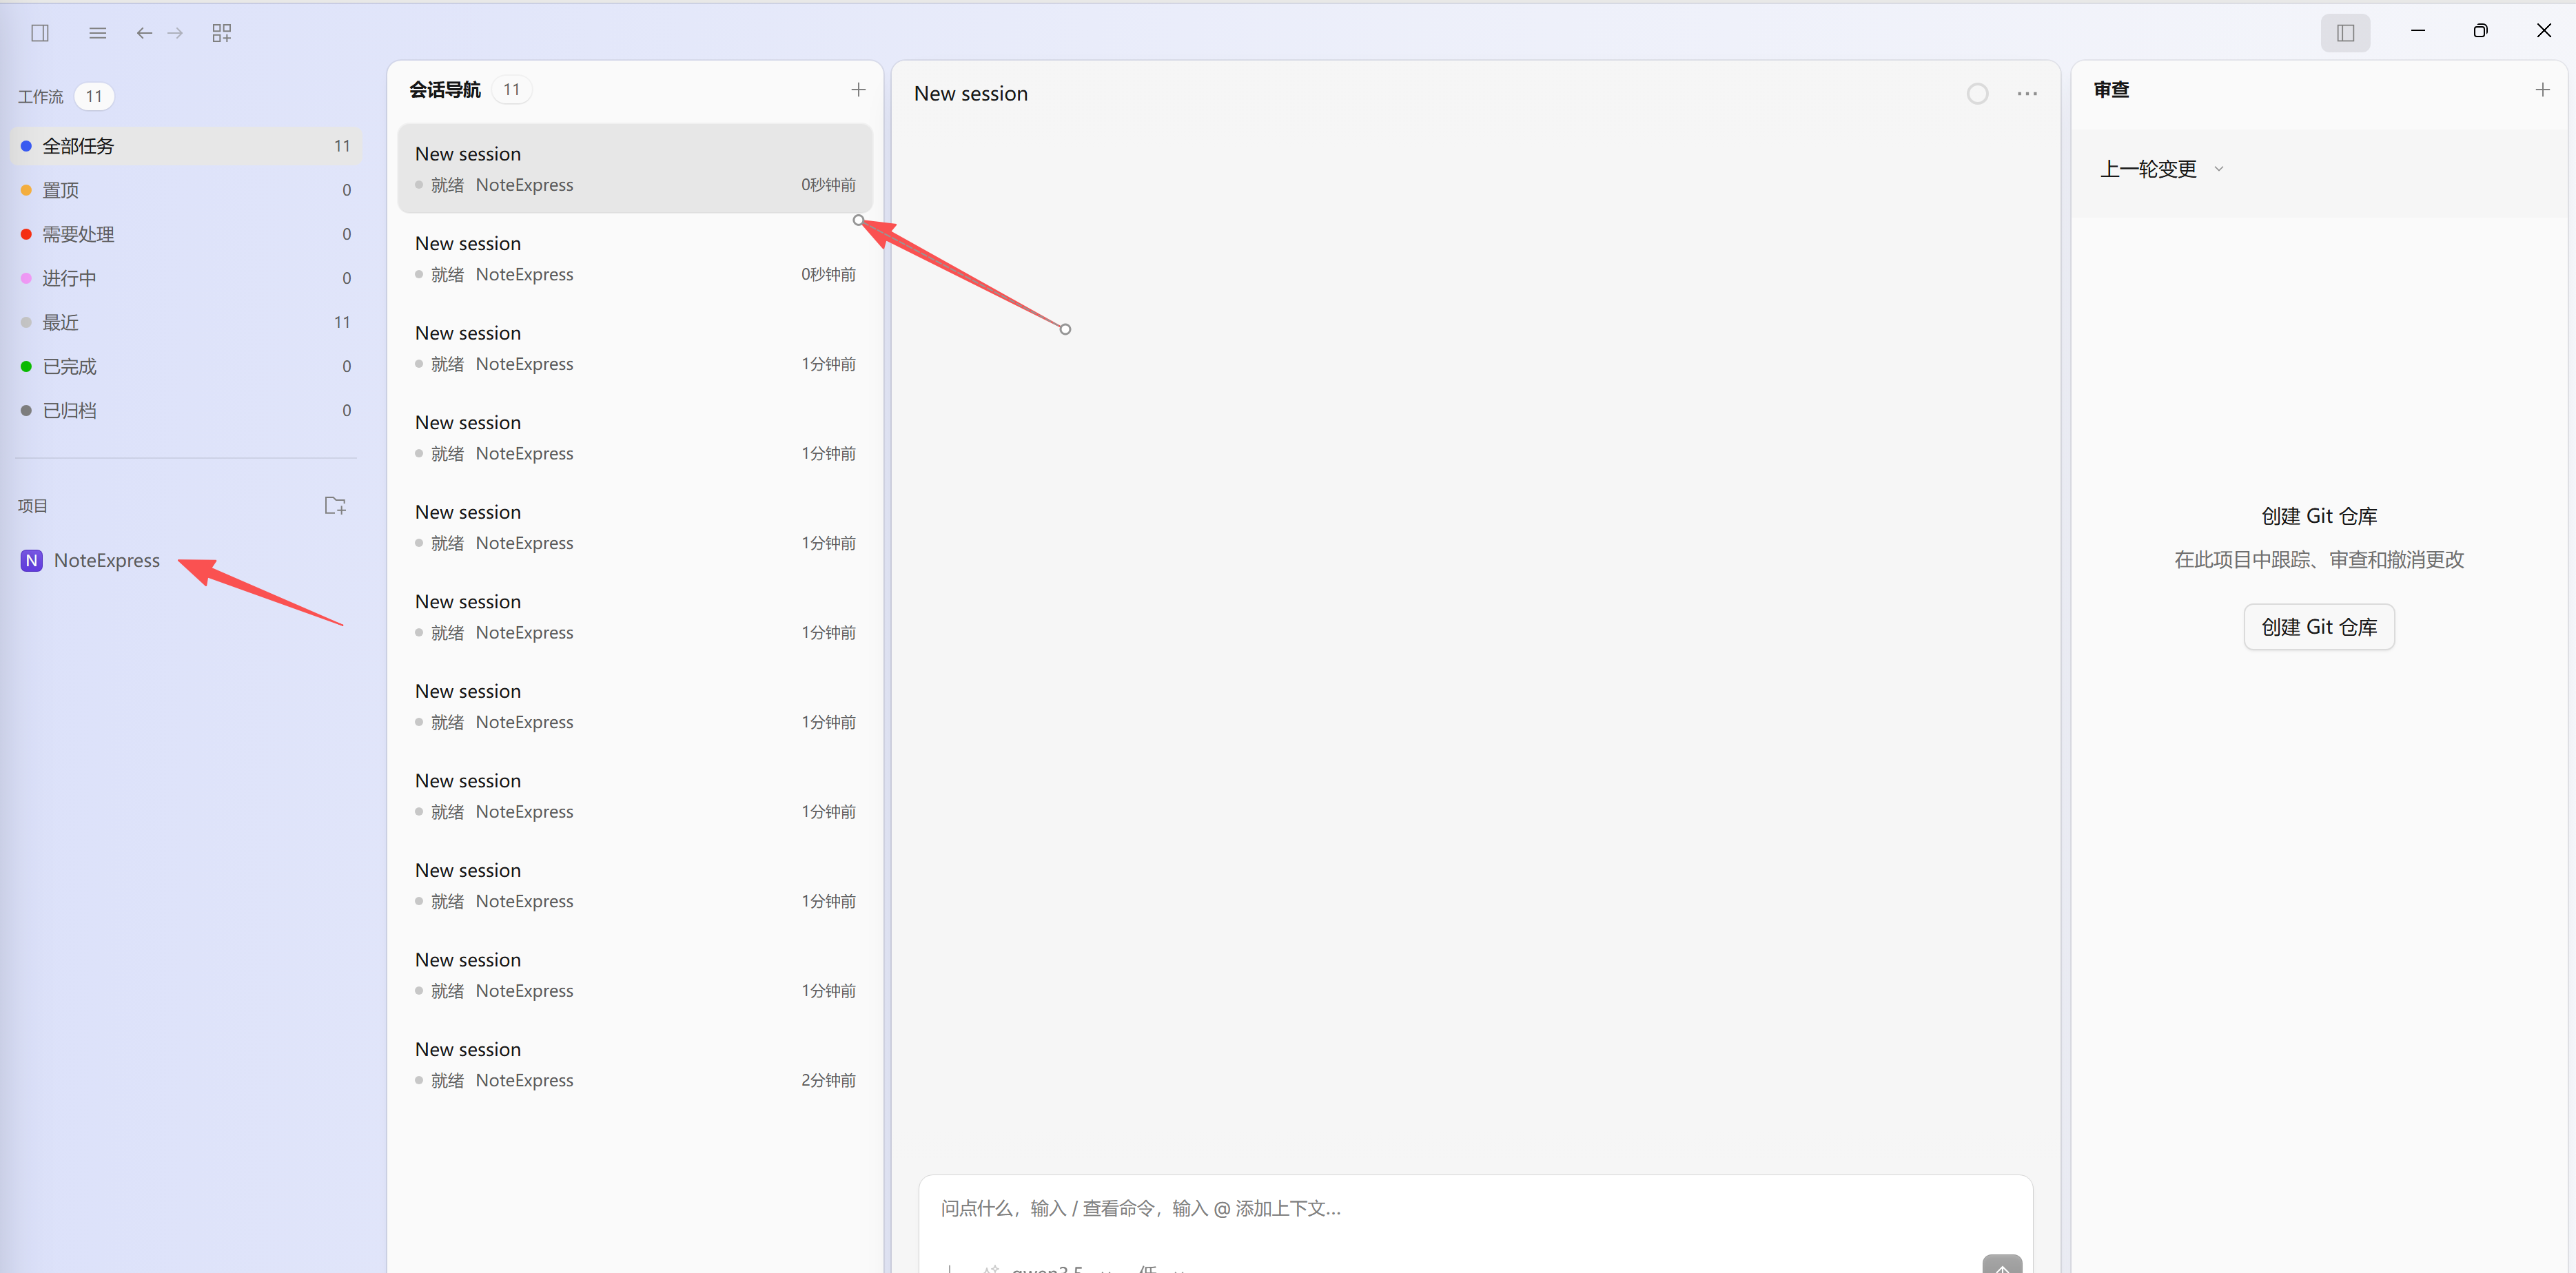Screen dimensions: 2576x1273
Task: Close the application window
Action: [2543, 31]
